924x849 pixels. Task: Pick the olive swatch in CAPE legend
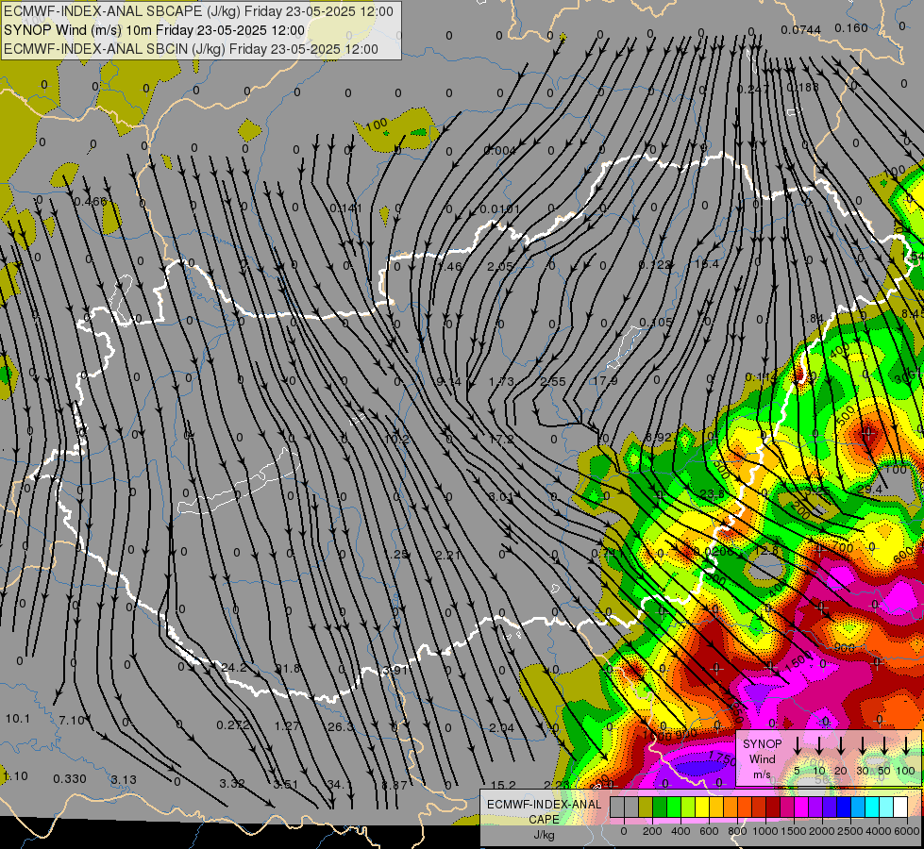pyautogui.click(x=646, y=807)
